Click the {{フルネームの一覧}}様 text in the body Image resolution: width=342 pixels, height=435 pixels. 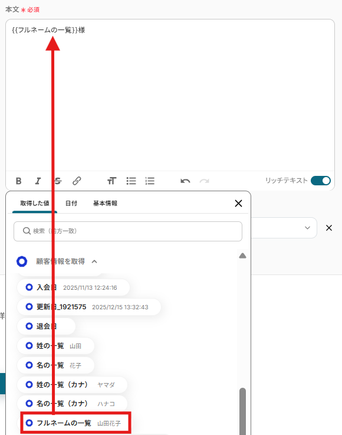click(48, 30)
